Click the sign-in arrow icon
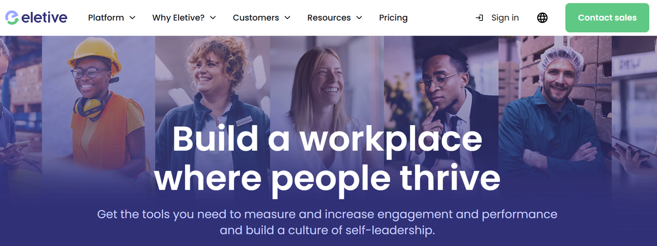Screen dimensions: 657x246 (x=480, y=18)
